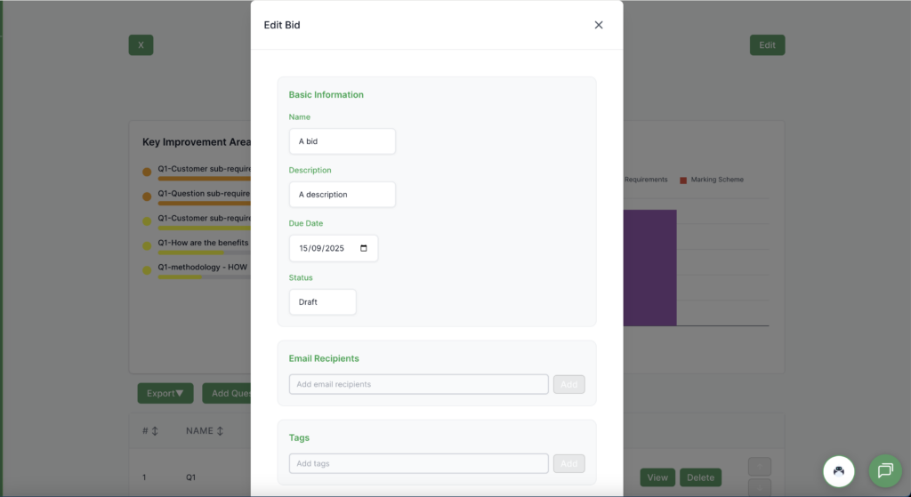Open the green chat messages bubble
The image size is (911, 497).
pos(884,470)
